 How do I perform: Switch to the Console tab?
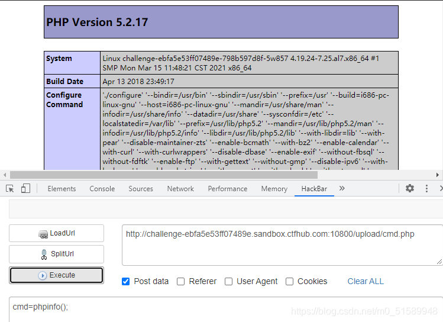pyautogui.click(x=102, y=189)
